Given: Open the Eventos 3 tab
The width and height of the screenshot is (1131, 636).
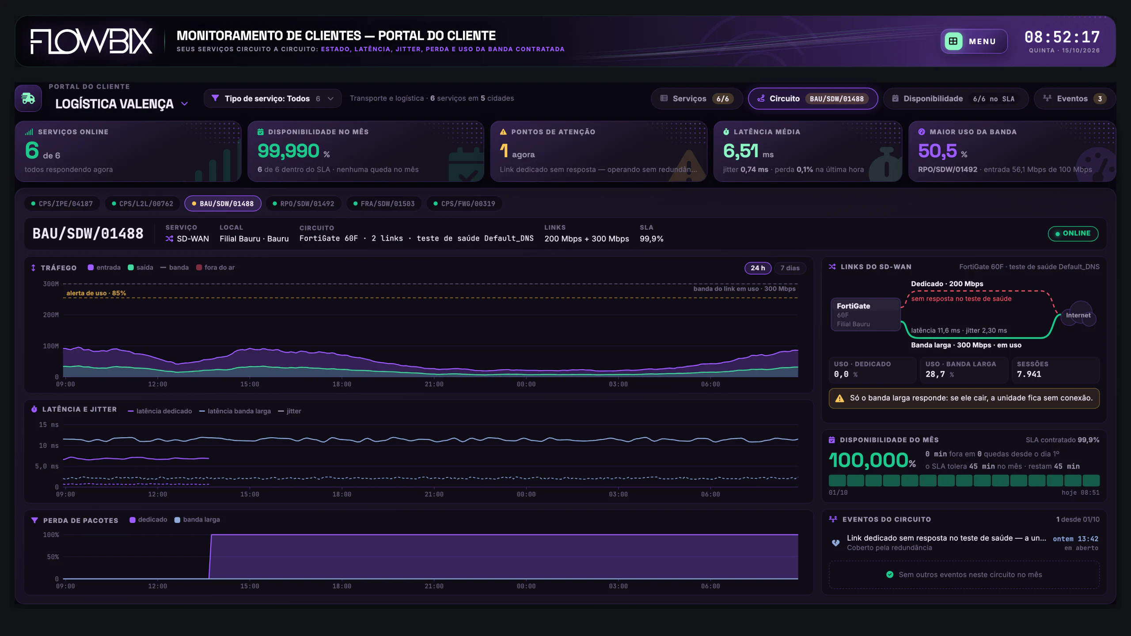Looking at the screenshot, I should coord(1074,98).
